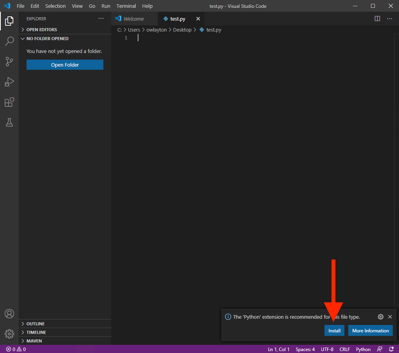The width and height of the screenshot is (399, 353).
Task: Open the Explorer view in activity bar
Action: 9,21
